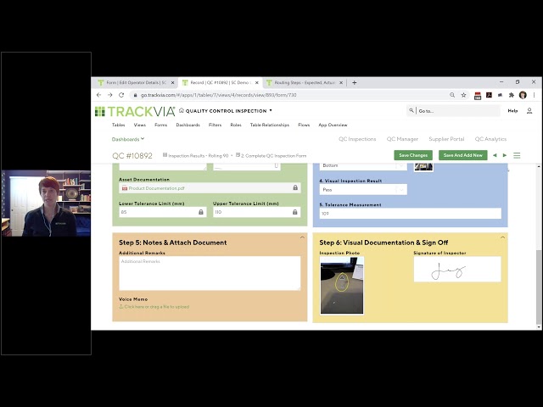
Task: Click the zoom magnifier in address bar
Action: 452,95
